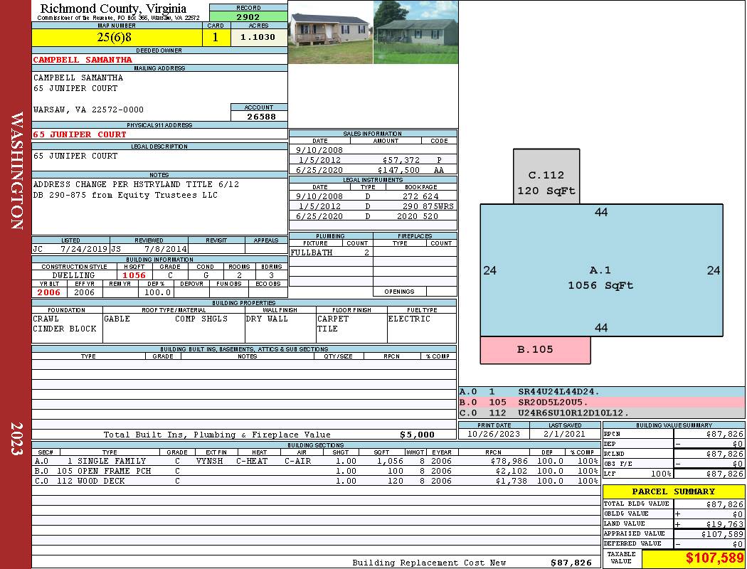Select C.0 WOOD DECK row
This screenshot has width=747, height=569.
click(x=317, y=481)
